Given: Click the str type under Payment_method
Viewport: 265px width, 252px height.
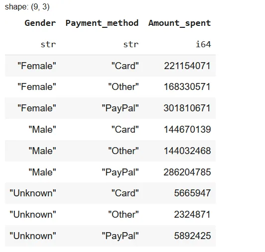Looking at the screenshot, I should pos(131,45).
